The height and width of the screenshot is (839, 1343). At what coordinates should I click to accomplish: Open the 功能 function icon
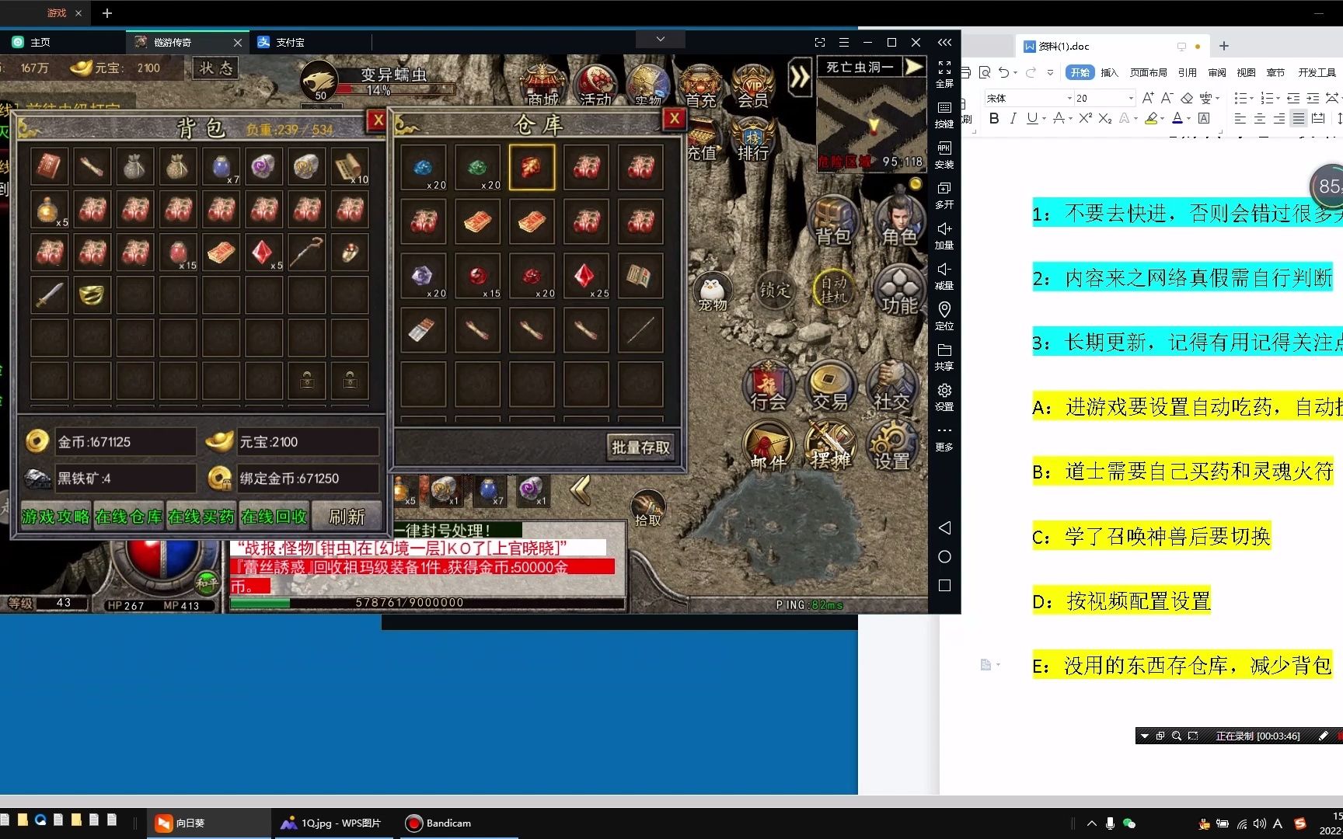pos(899,291)
